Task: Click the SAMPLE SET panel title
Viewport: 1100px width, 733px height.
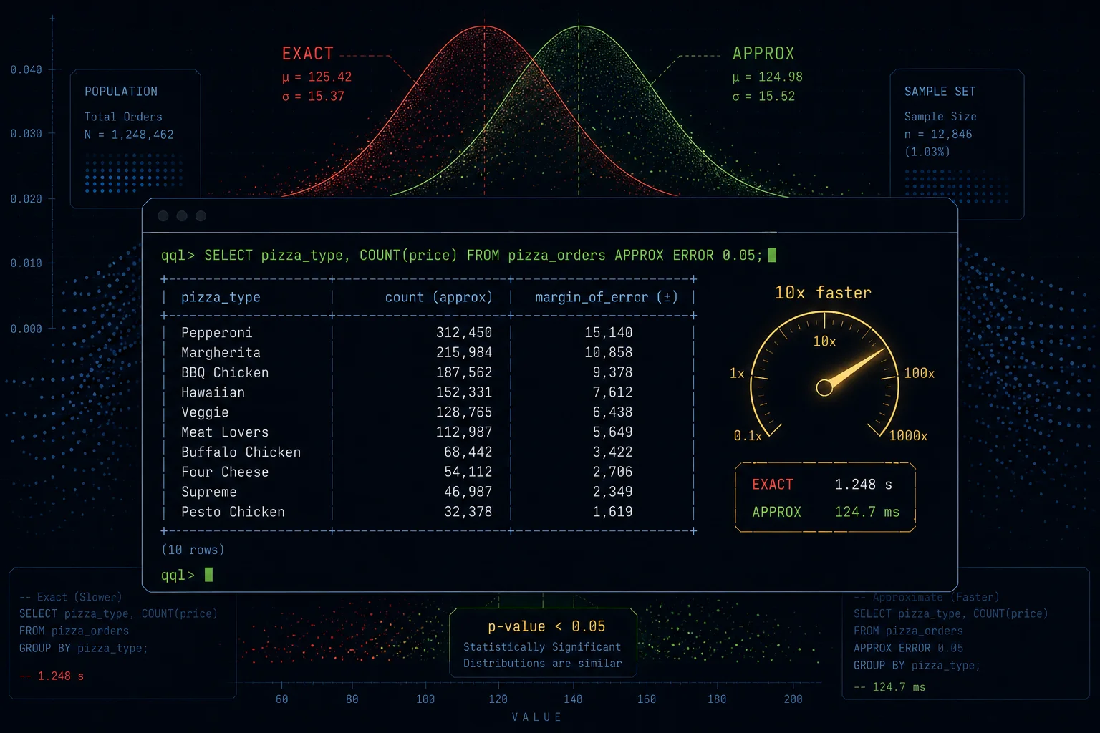Action: 940,92
